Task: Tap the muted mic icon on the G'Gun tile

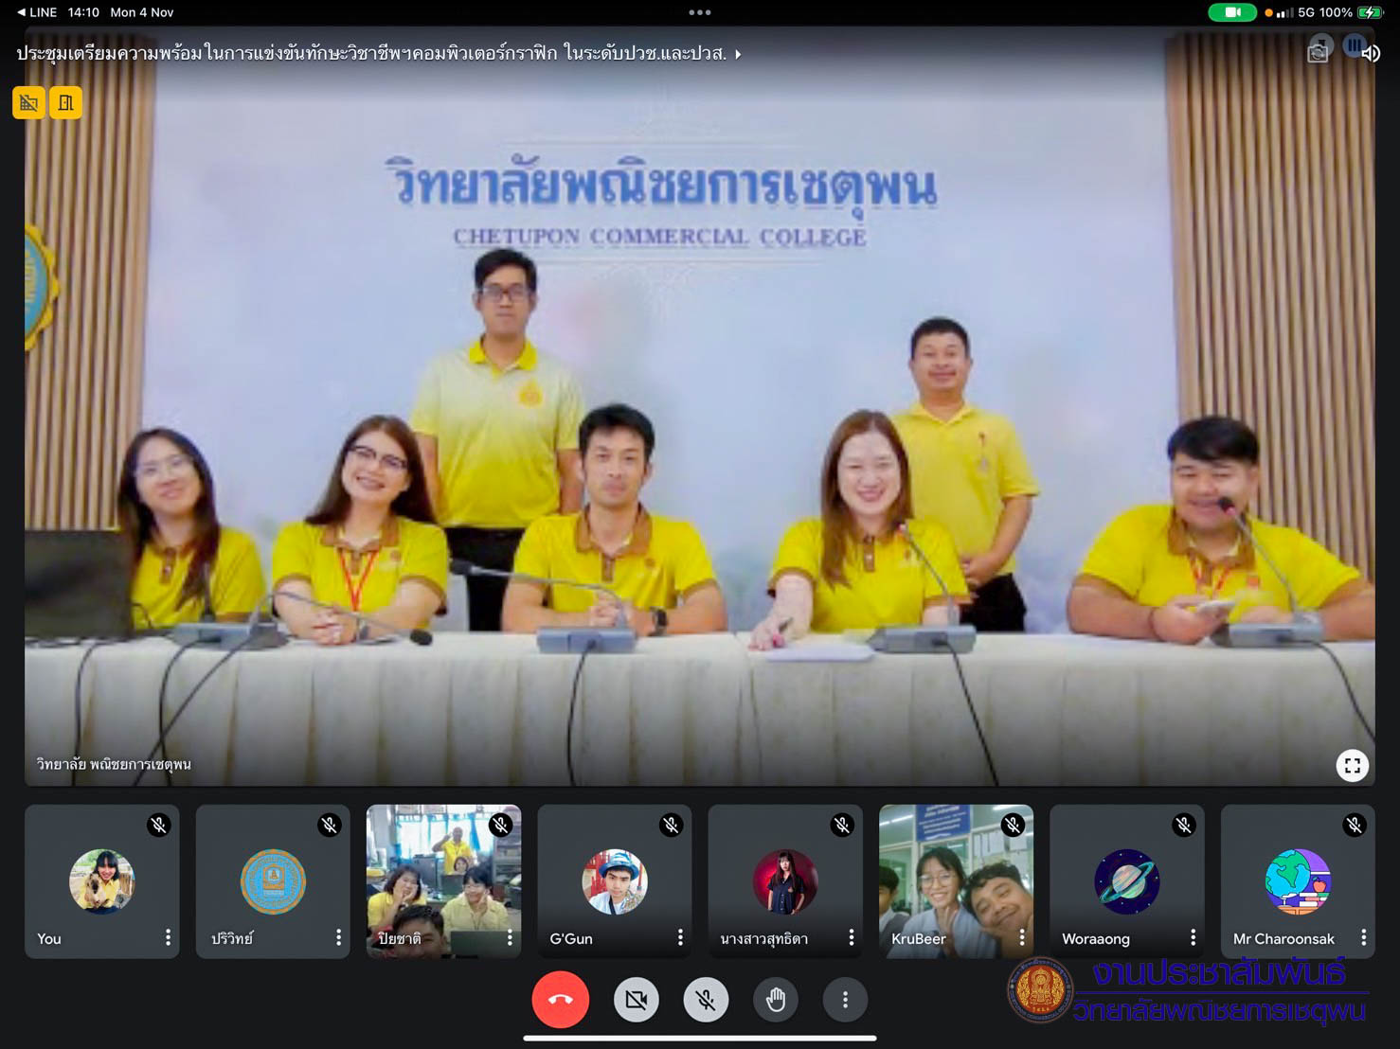Action: tap(672, 825)
